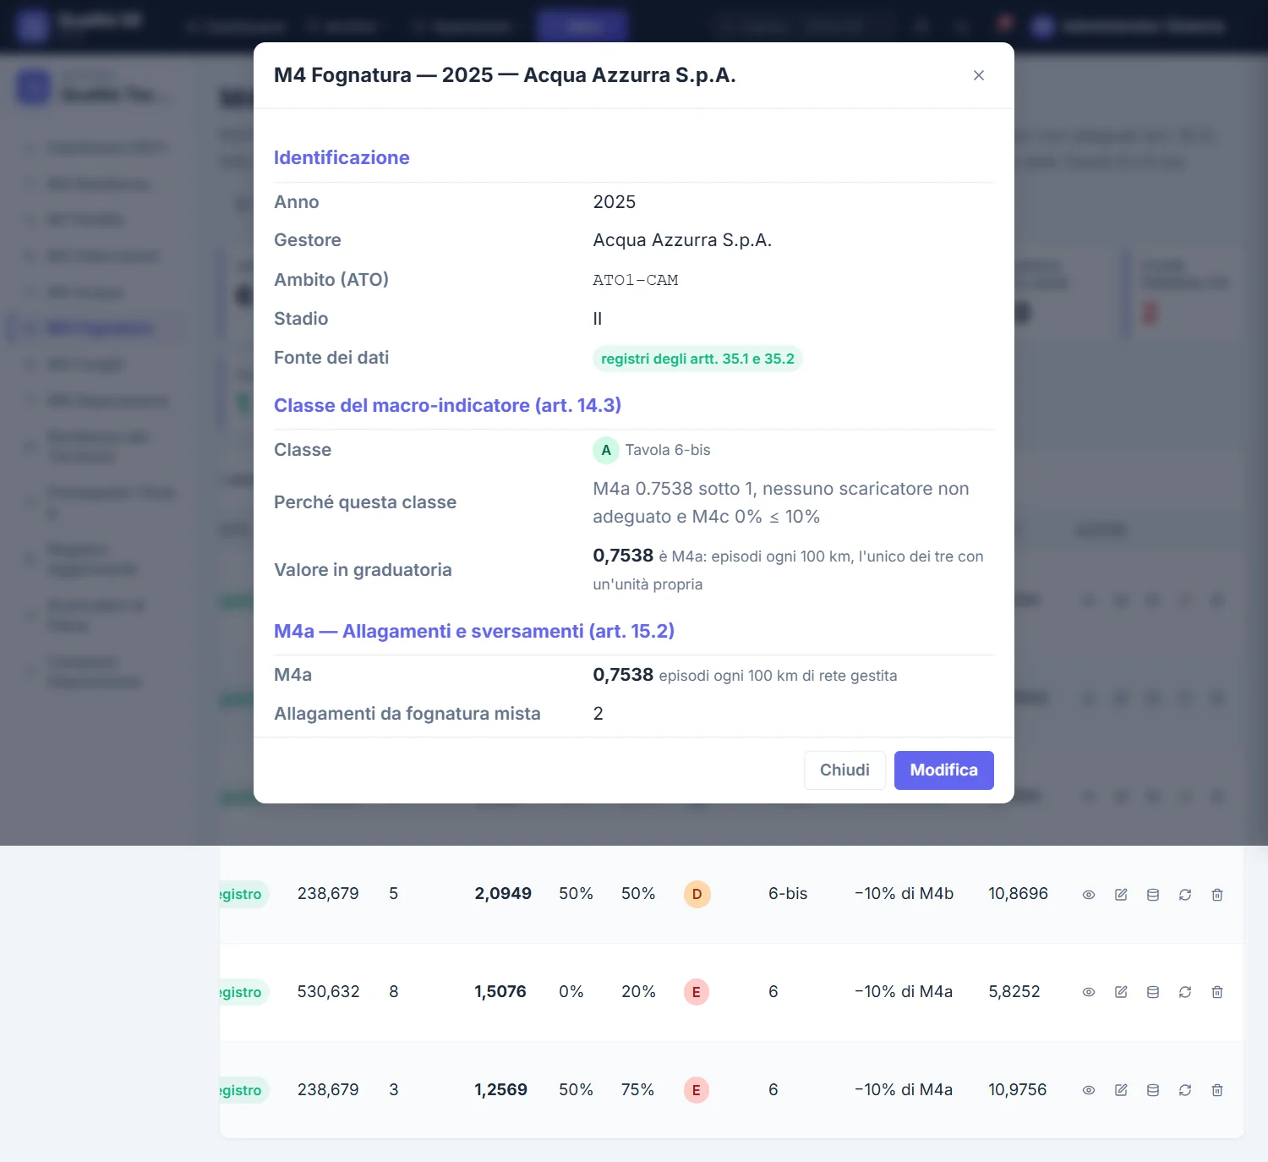The height and width of the screenshot is (1162, 1268).
Task: View details of the 1,2569 row
Action: coord(1089,1090)
